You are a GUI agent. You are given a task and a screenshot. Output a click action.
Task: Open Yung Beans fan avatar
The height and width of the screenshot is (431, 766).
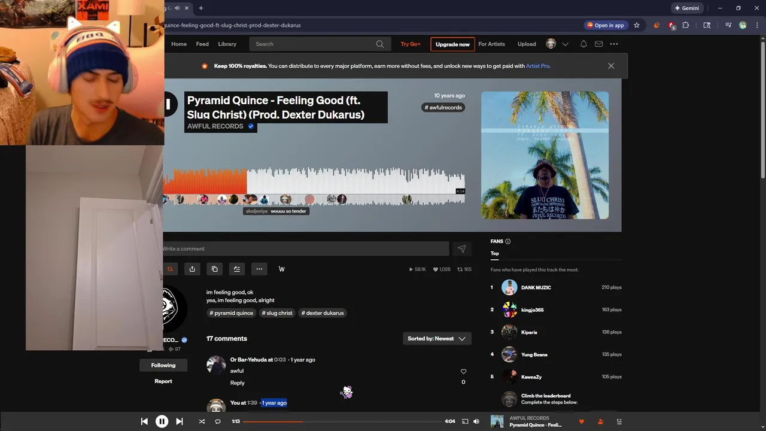point(509,354)
